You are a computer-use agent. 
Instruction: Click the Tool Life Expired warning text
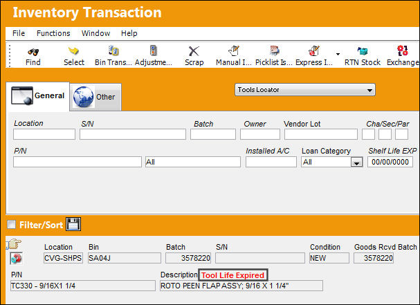coord(232,275)
